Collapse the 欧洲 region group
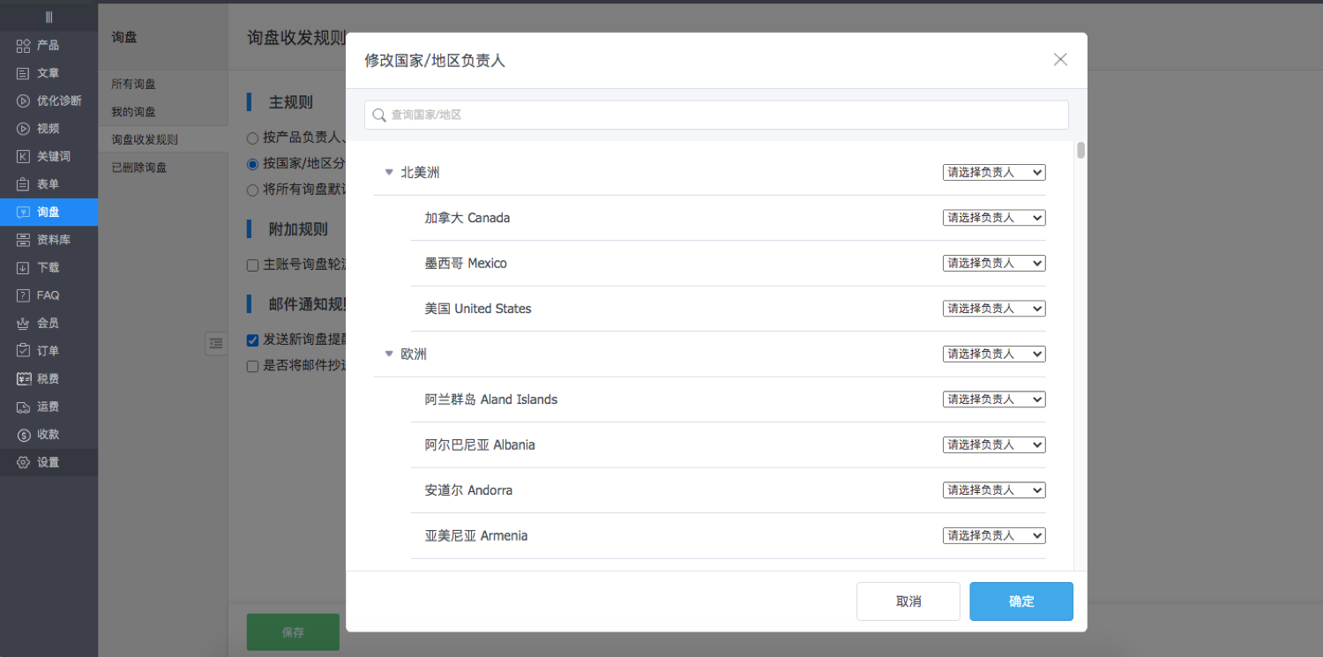The image size is (1323, 657). [x=389, y=354]
